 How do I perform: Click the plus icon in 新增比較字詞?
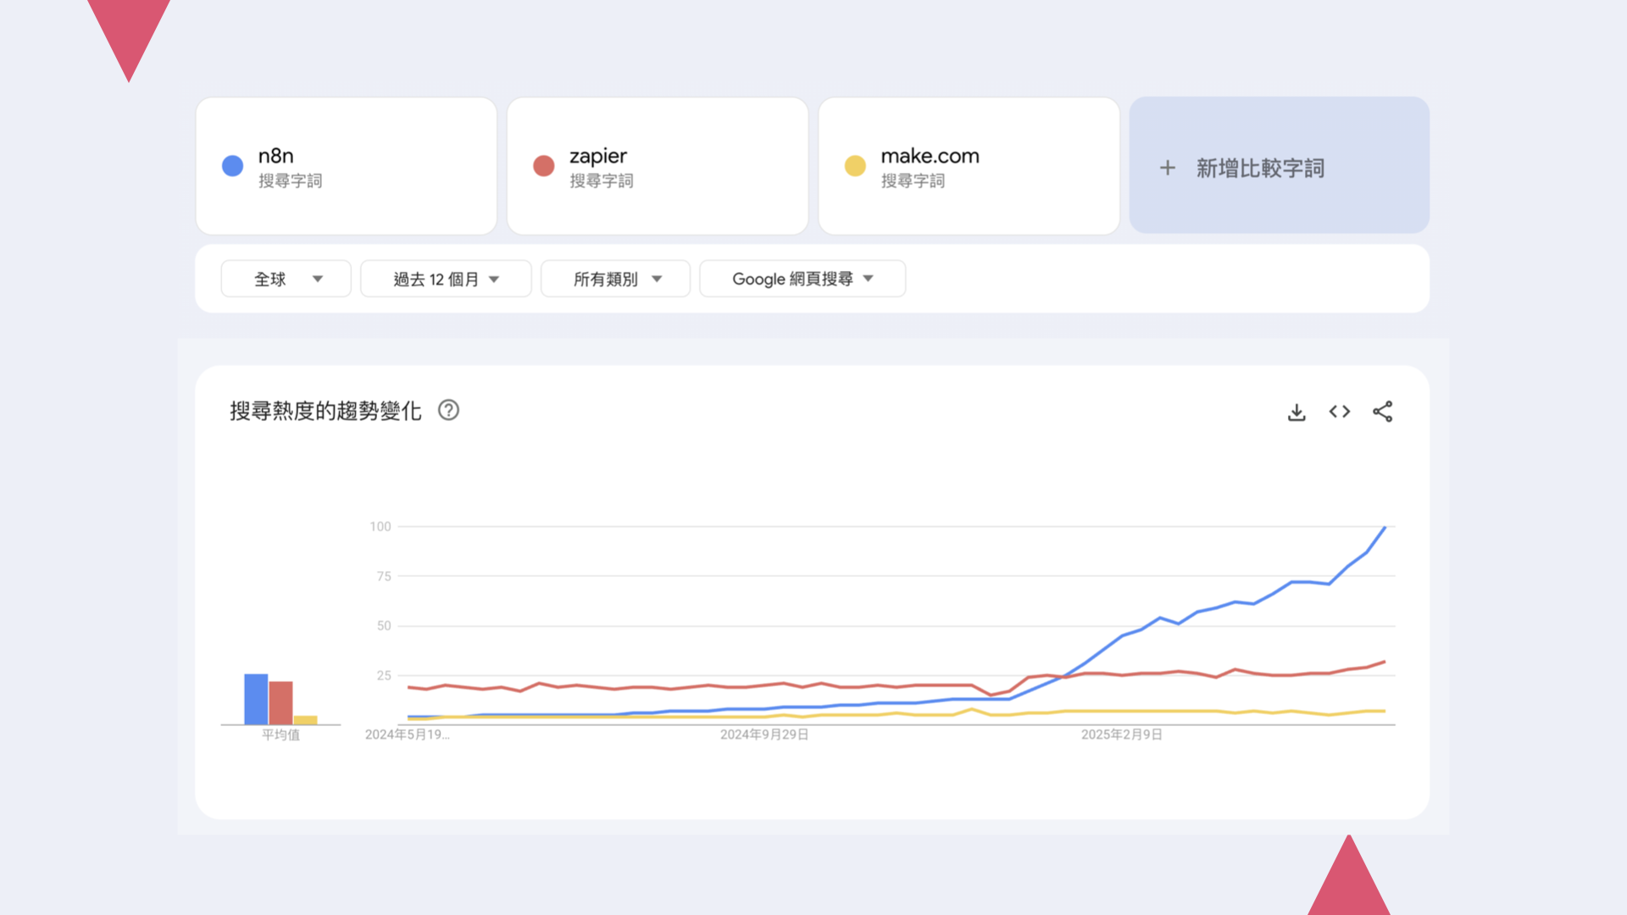click(1168, 168)
